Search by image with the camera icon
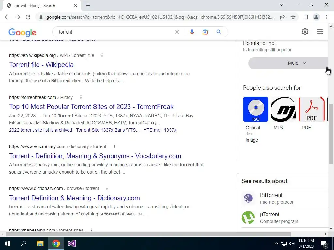This screenshot has width=334, height=250. [x=205, y=32]
